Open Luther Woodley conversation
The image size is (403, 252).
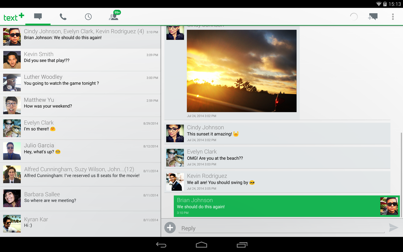point(81,83)
